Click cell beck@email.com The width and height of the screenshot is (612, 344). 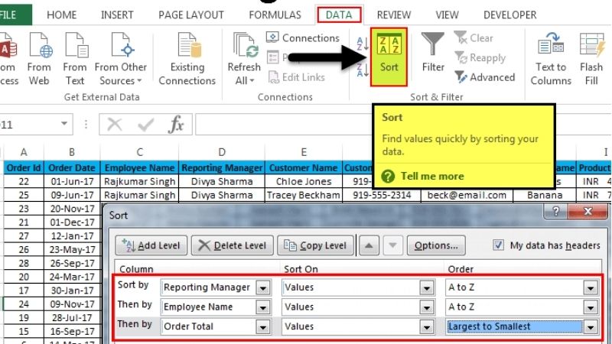pyautogui.click(x=467, y=195)
